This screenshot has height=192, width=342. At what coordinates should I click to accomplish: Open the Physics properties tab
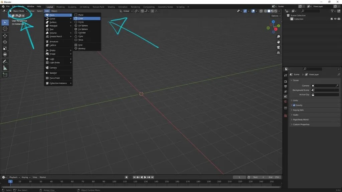(x=286, y=115)
